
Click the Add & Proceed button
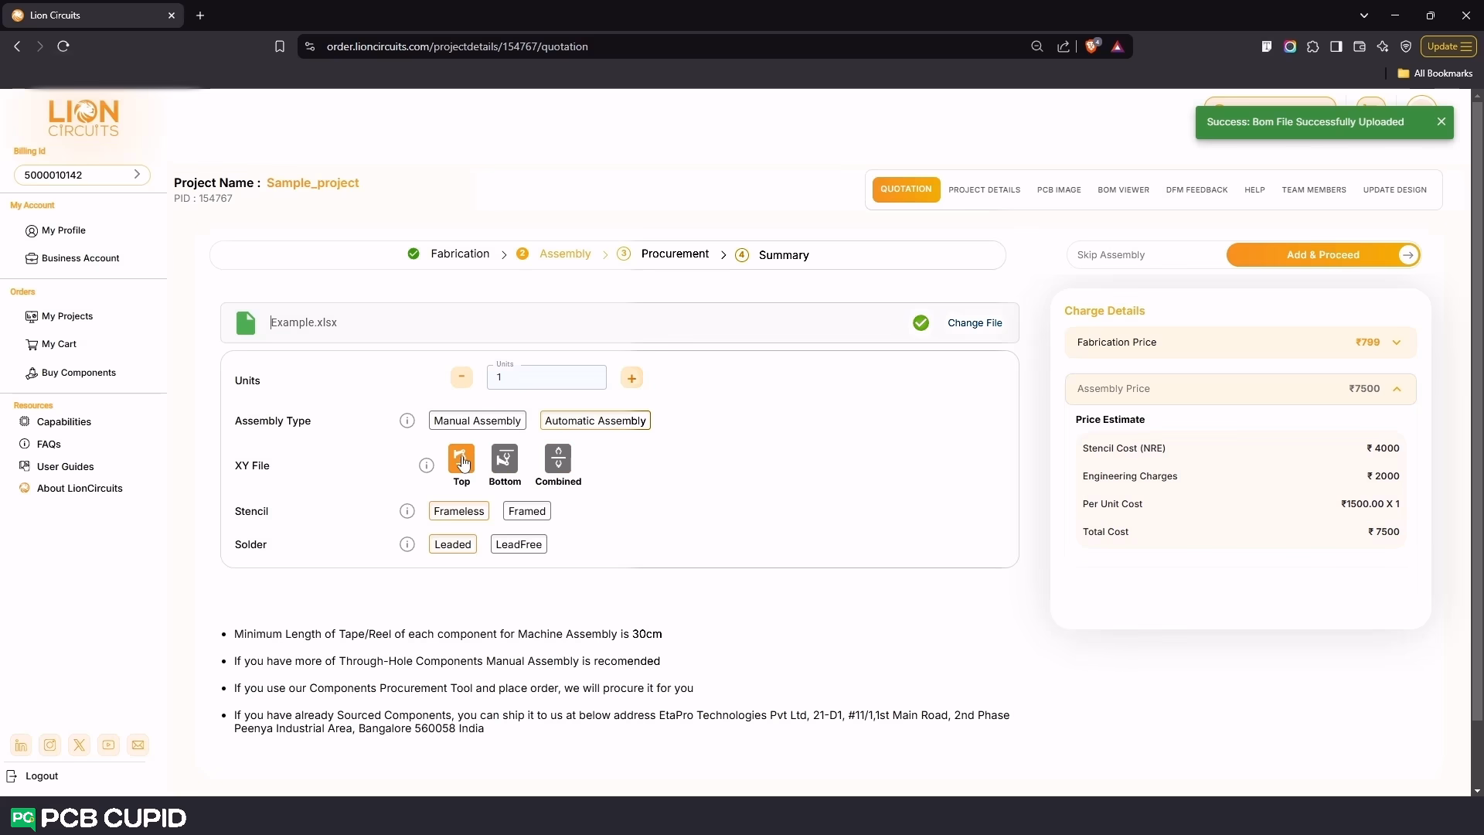(x=1322, y=255)
